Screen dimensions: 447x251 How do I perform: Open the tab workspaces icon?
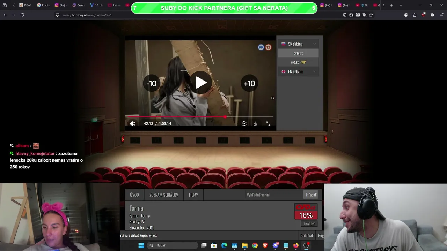coord(5,5)
